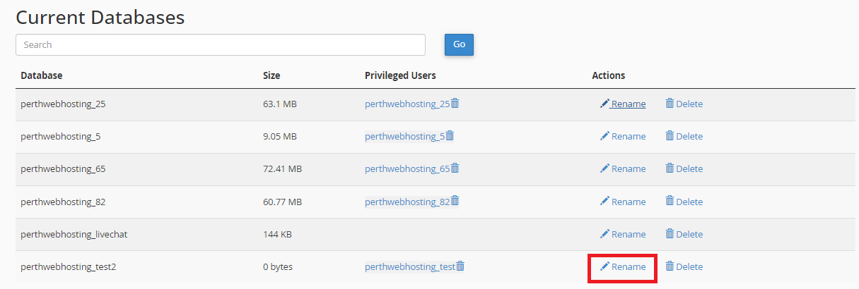Rename the perthwebhosting_5 database
Screen dimensions: 859x289
(623, 136)
